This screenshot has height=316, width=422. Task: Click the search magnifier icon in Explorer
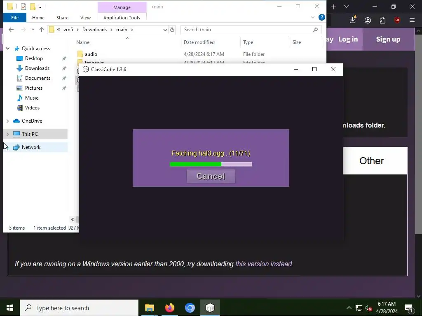pos(315,30)
